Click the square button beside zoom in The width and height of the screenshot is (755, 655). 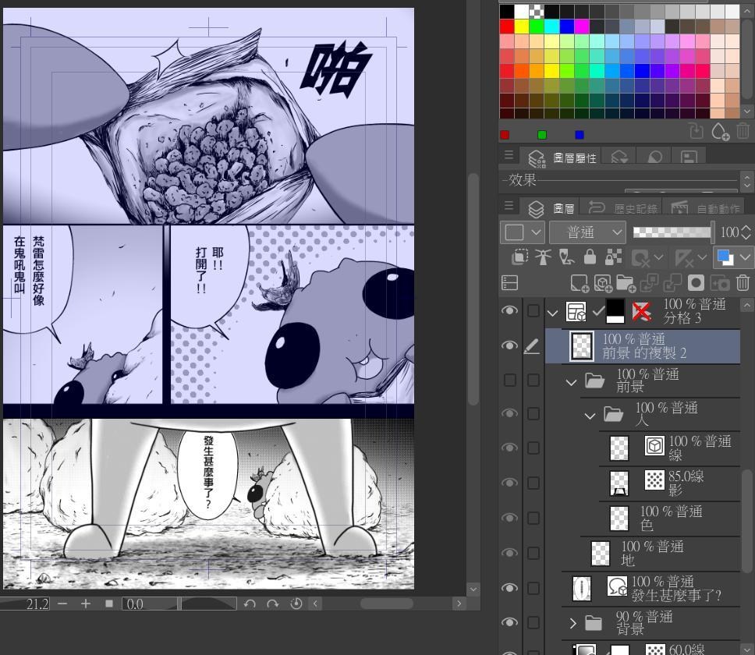coord(109,604)
